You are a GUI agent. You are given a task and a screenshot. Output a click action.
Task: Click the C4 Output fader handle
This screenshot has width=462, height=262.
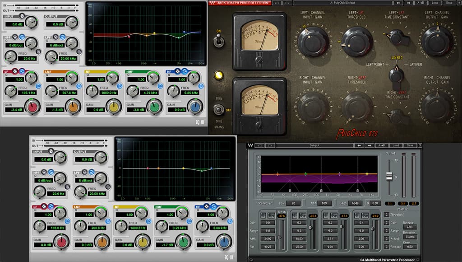[389, 176]
